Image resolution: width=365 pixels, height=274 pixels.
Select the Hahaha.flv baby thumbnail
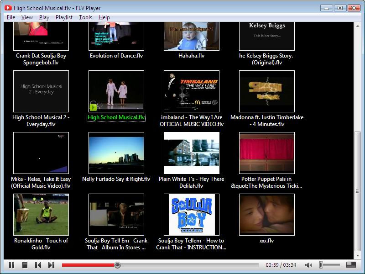(x=192, y=36)
